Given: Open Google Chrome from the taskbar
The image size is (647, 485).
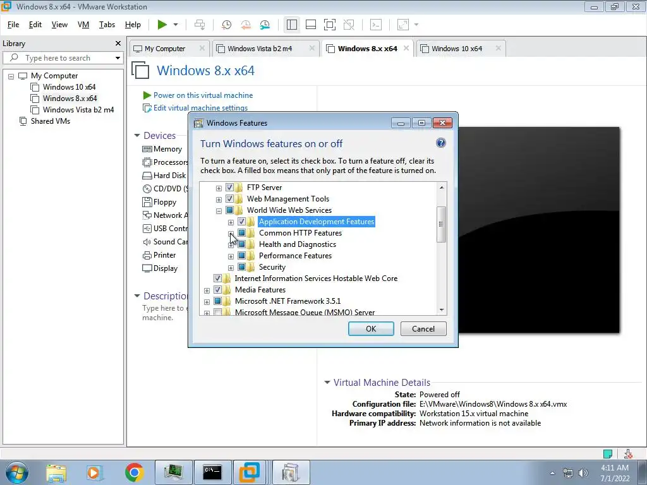Looking at the screenshot, I should coord(134,472).
